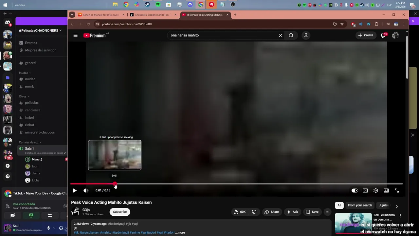Open Chrome media controls icon
Image resolution: width=419 pixels, height=236 pixels.
(388, 24)
